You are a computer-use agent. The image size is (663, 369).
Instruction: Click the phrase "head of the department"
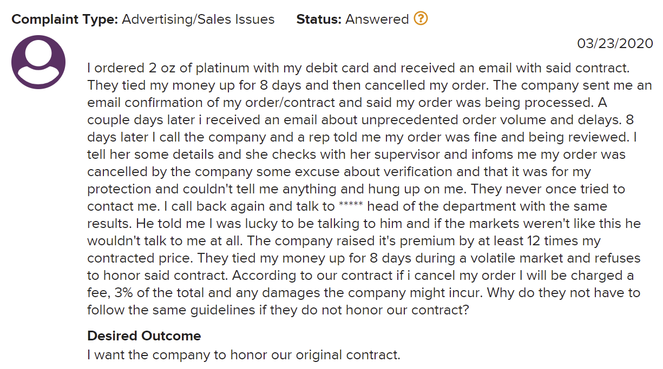(431, 206)
